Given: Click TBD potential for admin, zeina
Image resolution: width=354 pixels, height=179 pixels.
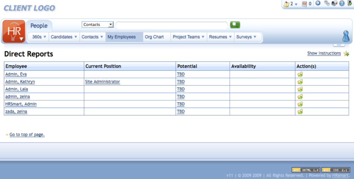Looking at the screenshot, I should [181, 97].
